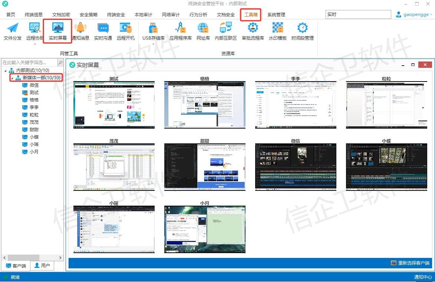Launch the 远程开机 remote power-on tool
This screenshot has width=435, height=282.
[126, 31]
